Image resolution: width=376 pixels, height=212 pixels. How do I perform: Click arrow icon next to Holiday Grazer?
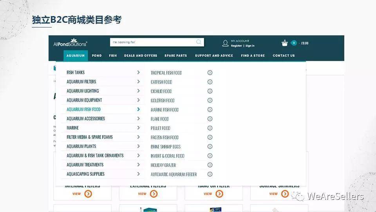(210, 165)
